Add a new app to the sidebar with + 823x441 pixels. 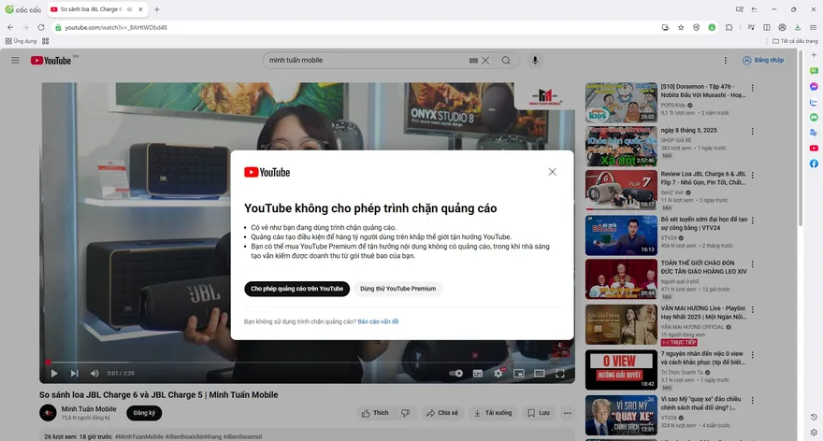click(x=814, y=54)
